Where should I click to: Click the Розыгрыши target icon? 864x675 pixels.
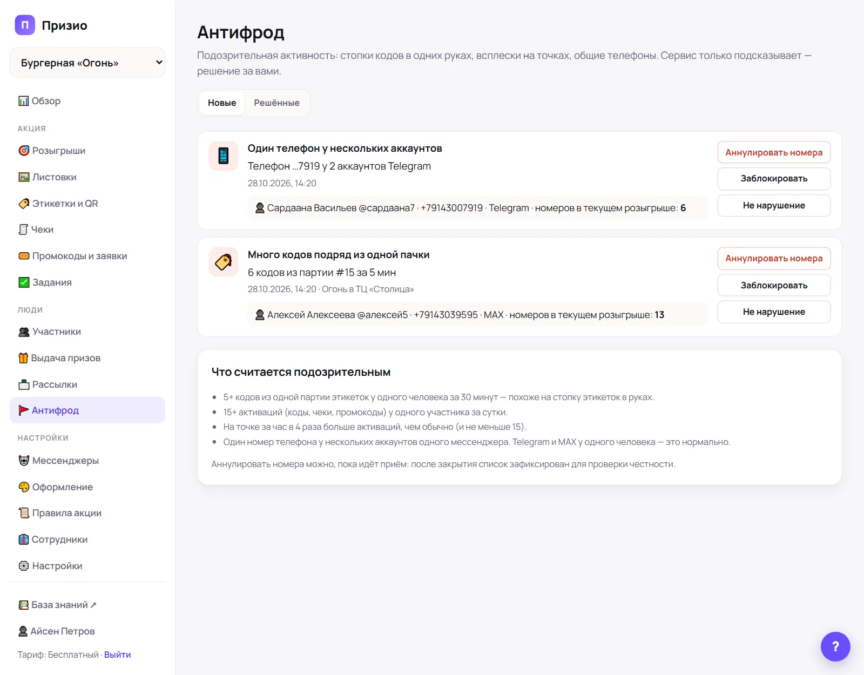pos(24,151)
